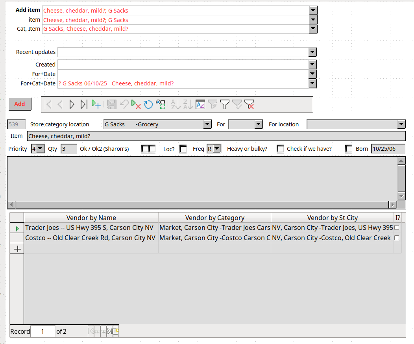Open the Sort dialog (AZ icon)

pyautogui.click(x=200, y=104)
